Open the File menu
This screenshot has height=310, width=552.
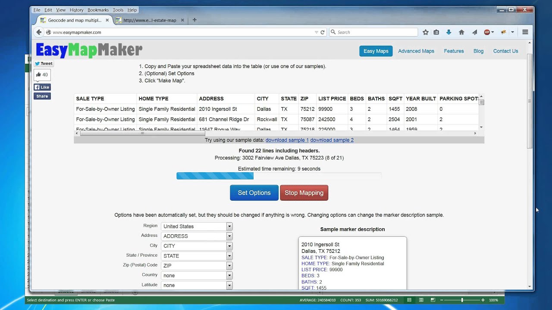tap(37, 10)
